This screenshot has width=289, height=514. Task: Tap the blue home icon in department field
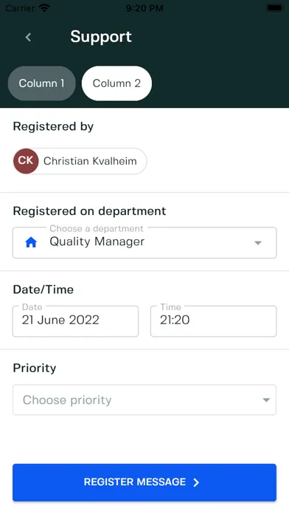click(31, 242)
